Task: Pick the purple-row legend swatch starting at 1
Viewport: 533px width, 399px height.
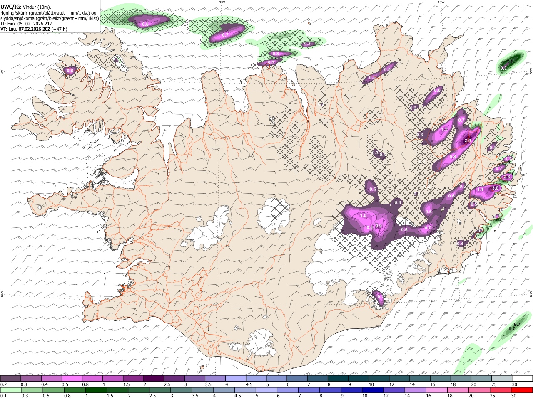Action: 113,379
